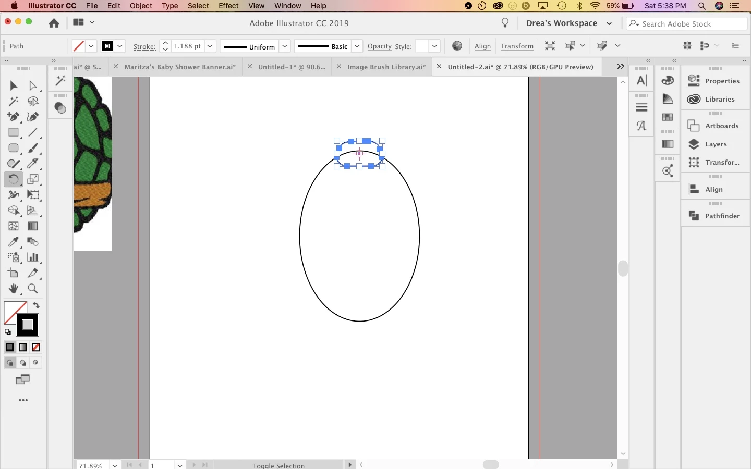Open Edit Toolbar three-dots button
Image resolution: width=751 pixels, height=469 pixels.
tap(23, 400)
